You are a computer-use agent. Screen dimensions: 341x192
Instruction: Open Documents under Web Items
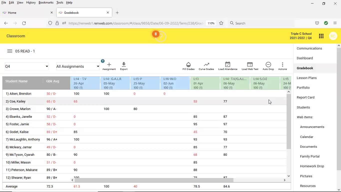coord(309,147)
